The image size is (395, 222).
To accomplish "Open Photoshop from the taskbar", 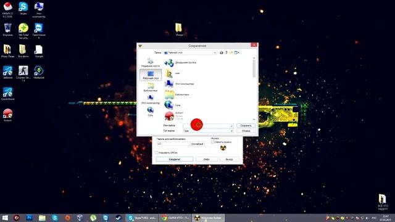I will 30,218.
